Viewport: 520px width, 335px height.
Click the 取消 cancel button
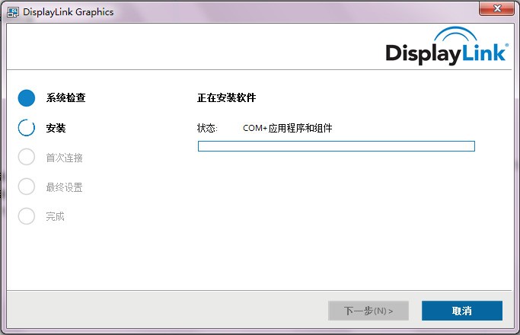coord(461,311)
